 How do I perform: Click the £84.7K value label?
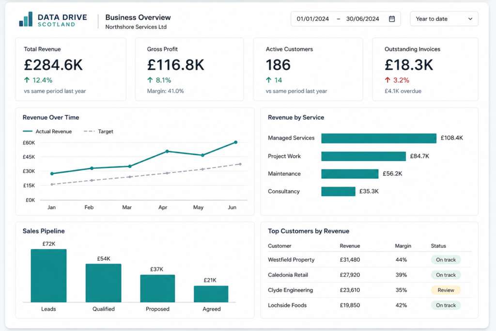pos(419,156)
